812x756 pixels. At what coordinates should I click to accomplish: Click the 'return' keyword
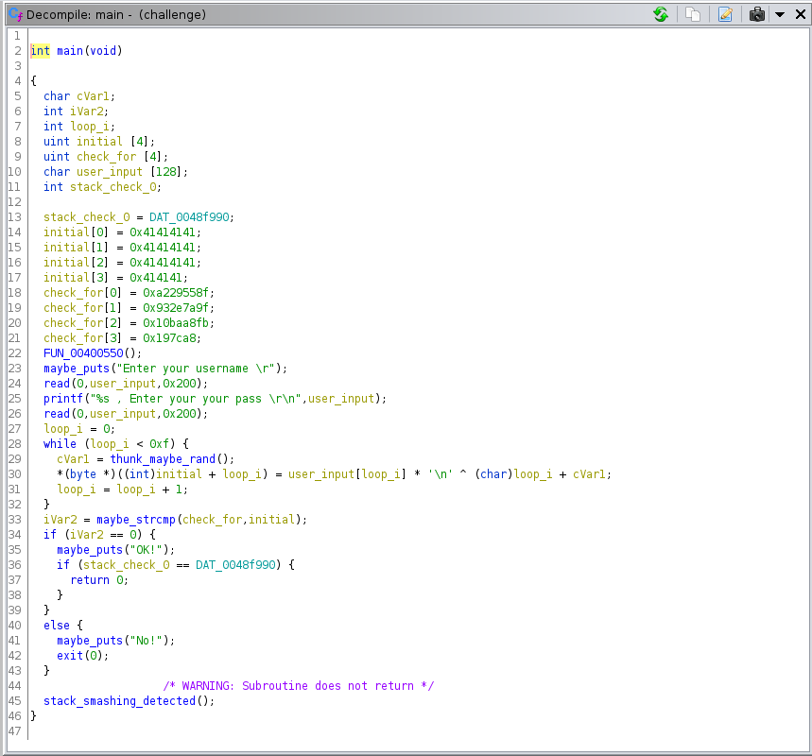[x=90, y=580]
